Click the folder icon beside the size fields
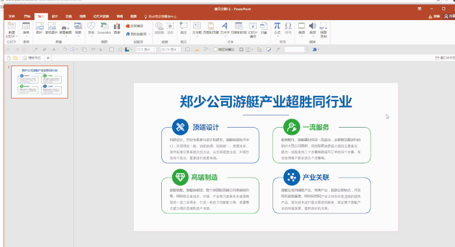 pyautogui.click(x=197, y=49)
